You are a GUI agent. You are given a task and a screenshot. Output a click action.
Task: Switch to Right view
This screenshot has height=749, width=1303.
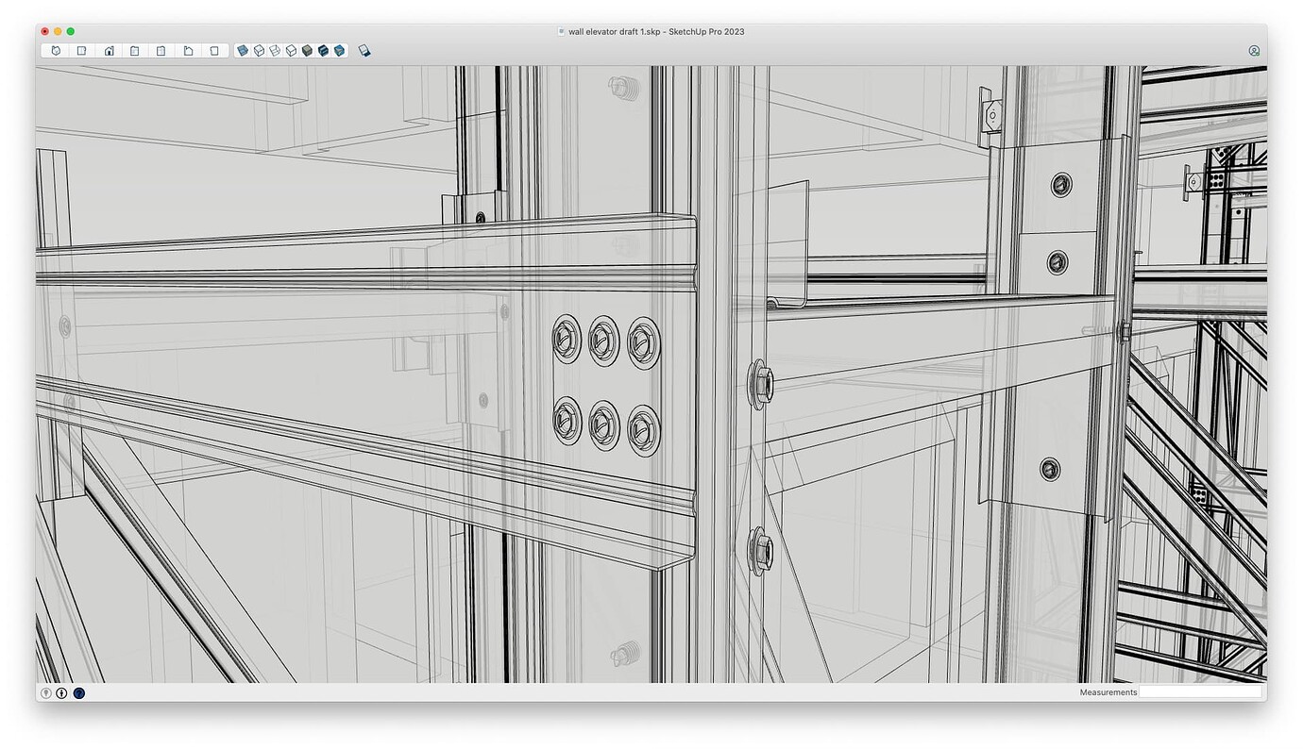(134, 50)
